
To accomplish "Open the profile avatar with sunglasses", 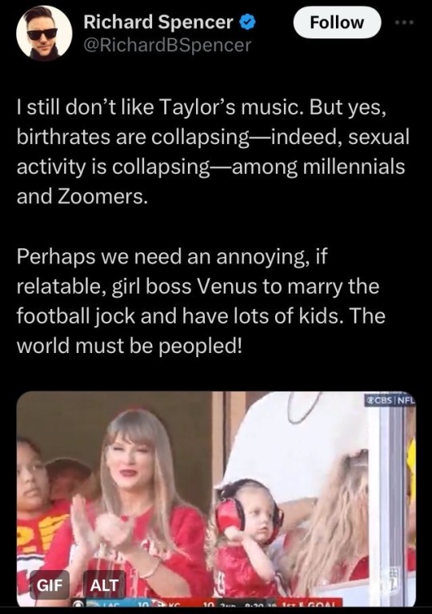I will click(x=44, y=33).
